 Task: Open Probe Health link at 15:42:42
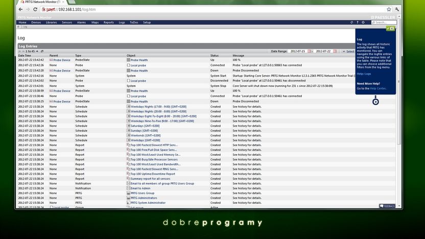139,60
